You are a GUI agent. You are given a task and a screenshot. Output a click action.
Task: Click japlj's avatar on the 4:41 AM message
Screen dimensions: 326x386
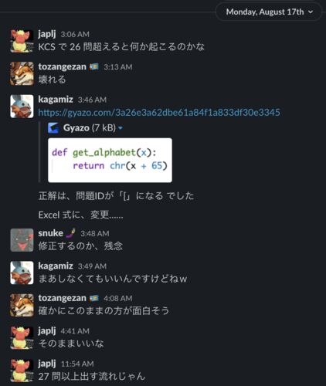(x=22, y=338)
